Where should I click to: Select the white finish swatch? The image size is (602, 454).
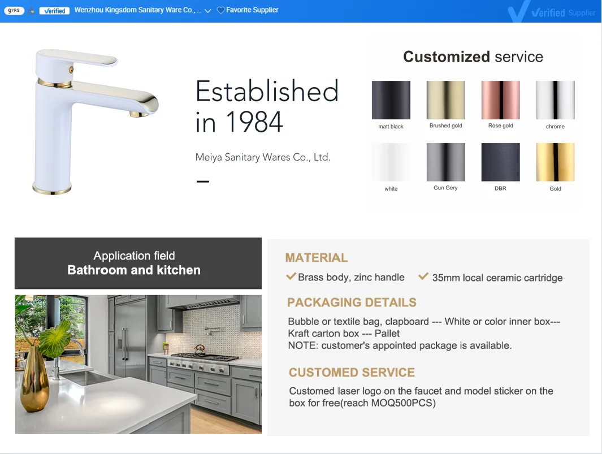coord(391,162)
